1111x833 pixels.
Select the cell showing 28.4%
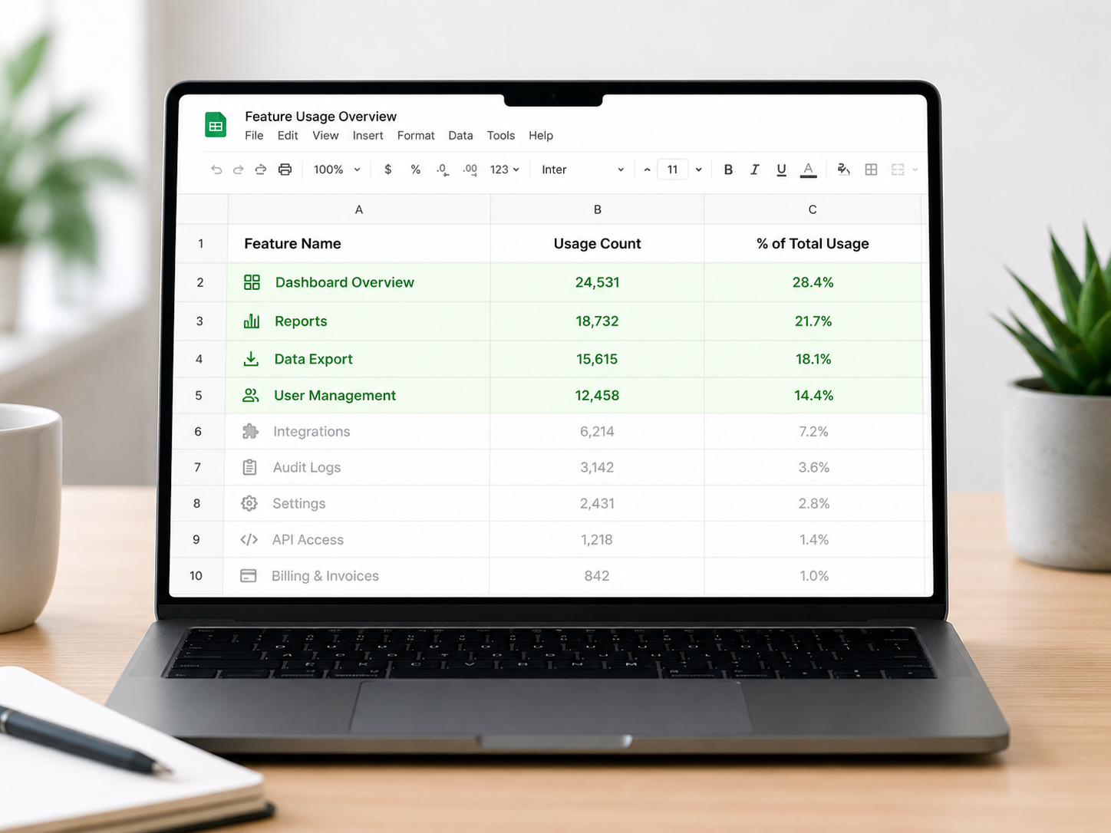(x=813, y=282)
